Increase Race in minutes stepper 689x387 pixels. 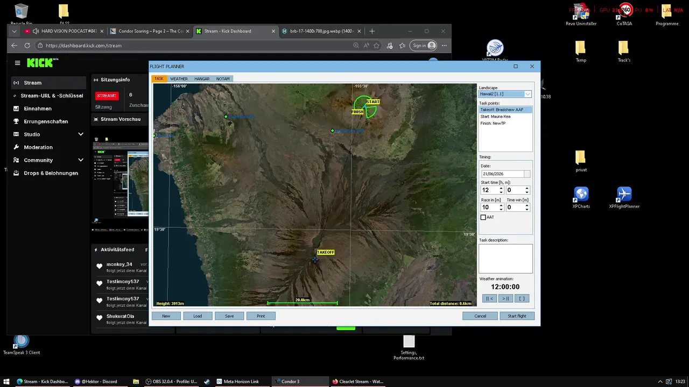(x=501, y=206)
